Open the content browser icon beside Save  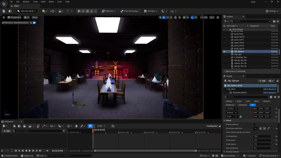coord(10,11)
